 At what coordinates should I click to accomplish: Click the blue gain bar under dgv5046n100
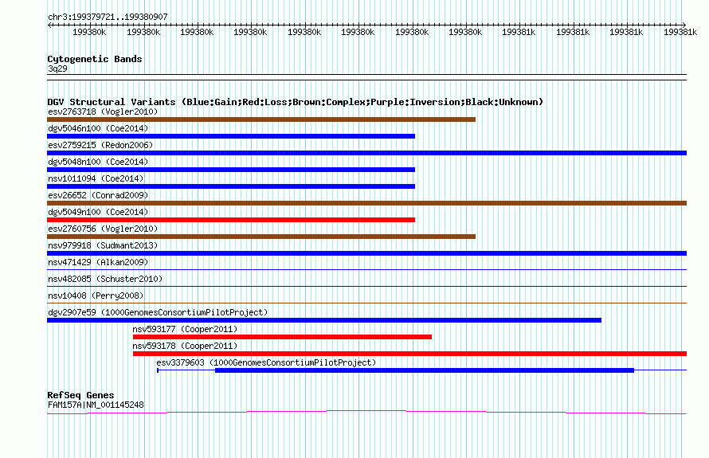click(231, 136)
